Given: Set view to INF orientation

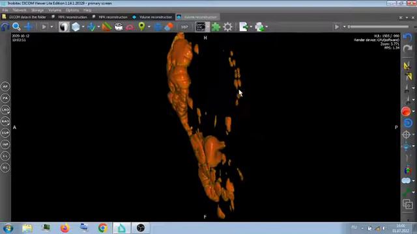Looking at the screenshot, I should (5, 144).
